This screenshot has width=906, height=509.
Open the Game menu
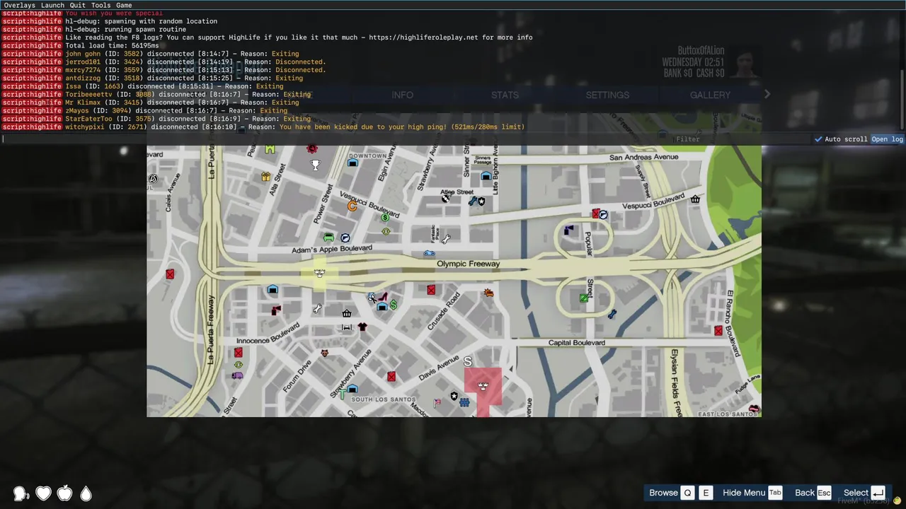point(124,5)
